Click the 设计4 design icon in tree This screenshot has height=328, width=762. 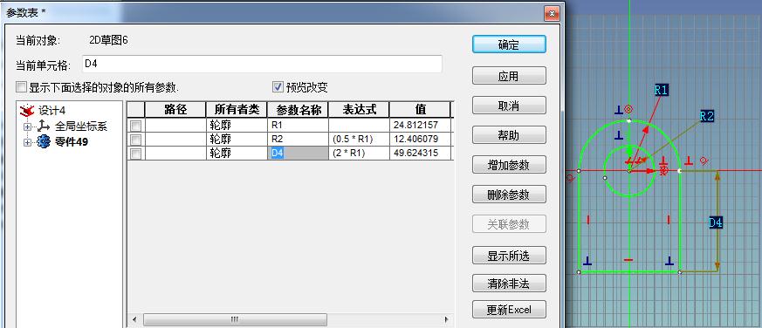pyautogui.click(x=27, y=111)
